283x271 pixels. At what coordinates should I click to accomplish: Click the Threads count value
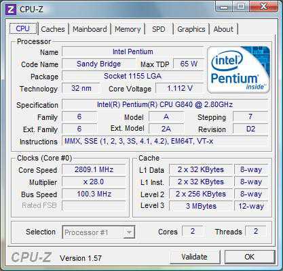click(256, 231)
